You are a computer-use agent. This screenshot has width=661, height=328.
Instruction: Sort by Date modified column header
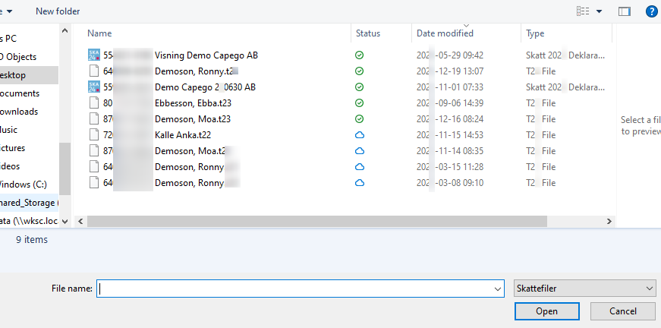[x=445, y=33]
